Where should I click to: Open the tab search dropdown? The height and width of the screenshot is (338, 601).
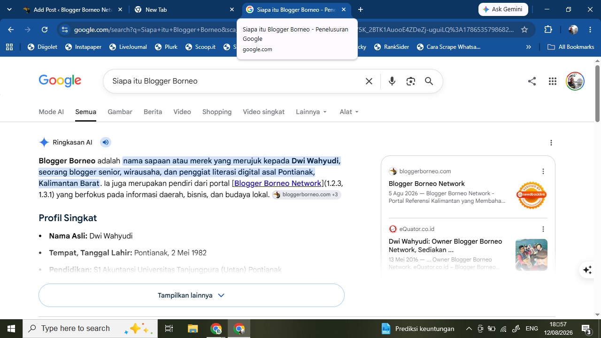9,9
